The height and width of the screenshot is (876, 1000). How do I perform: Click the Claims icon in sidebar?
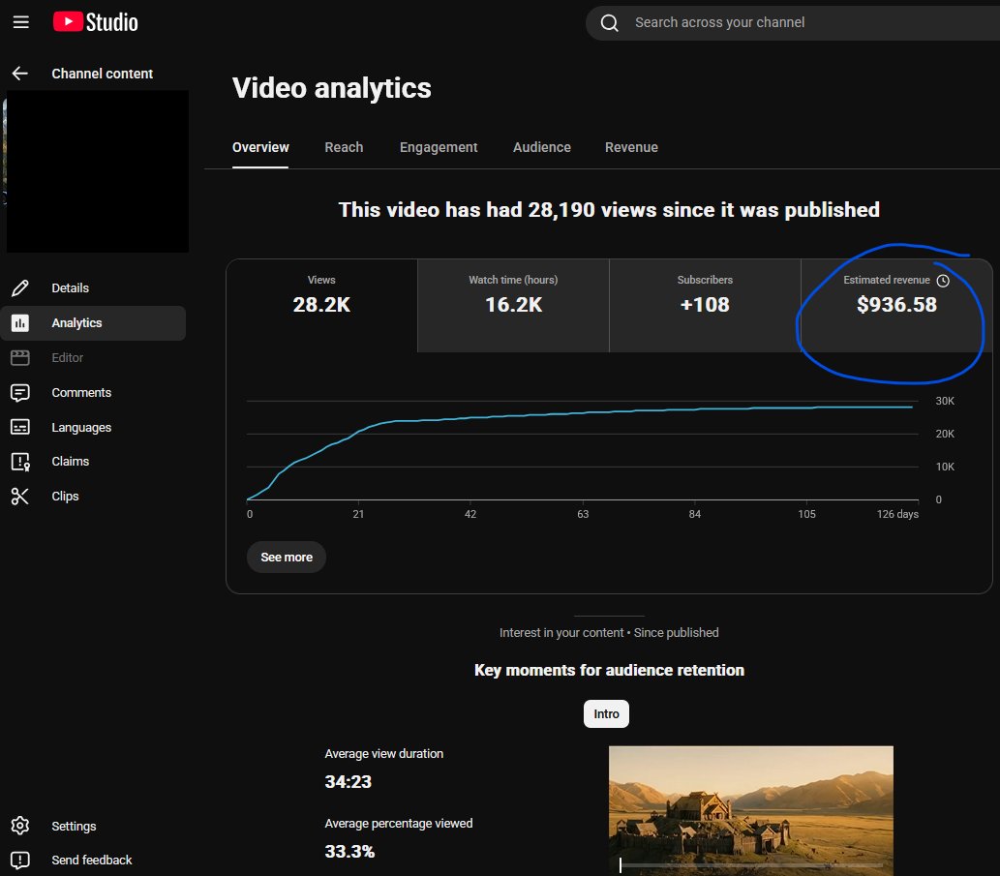click(19, 462)
